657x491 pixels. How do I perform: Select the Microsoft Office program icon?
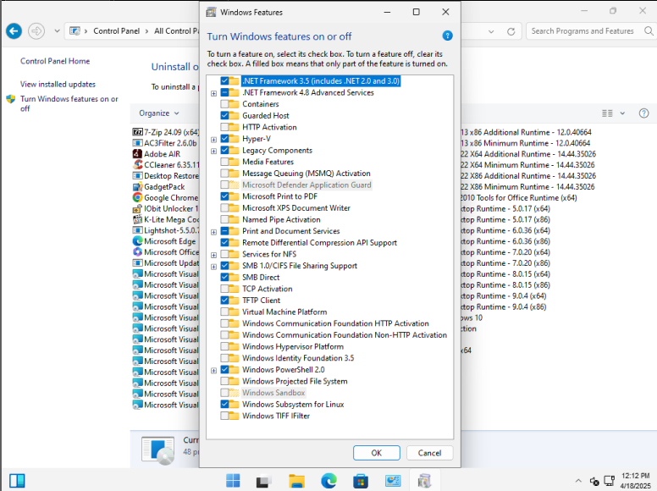coord(137,251)
